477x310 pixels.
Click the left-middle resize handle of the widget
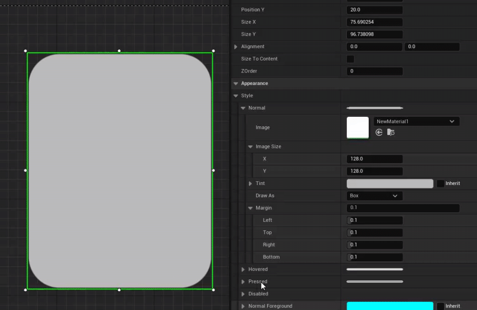point(25,170)
